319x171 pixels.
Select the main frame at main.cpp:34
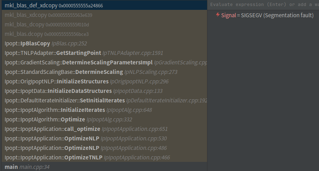[27, 167]
